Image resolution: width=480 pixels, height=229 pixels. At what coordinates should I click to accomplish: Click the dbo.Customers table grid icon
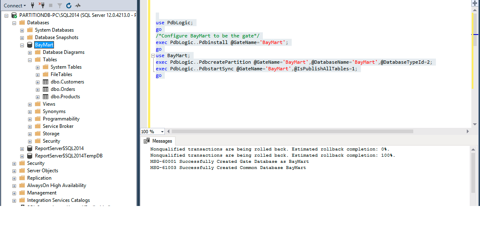45,82
